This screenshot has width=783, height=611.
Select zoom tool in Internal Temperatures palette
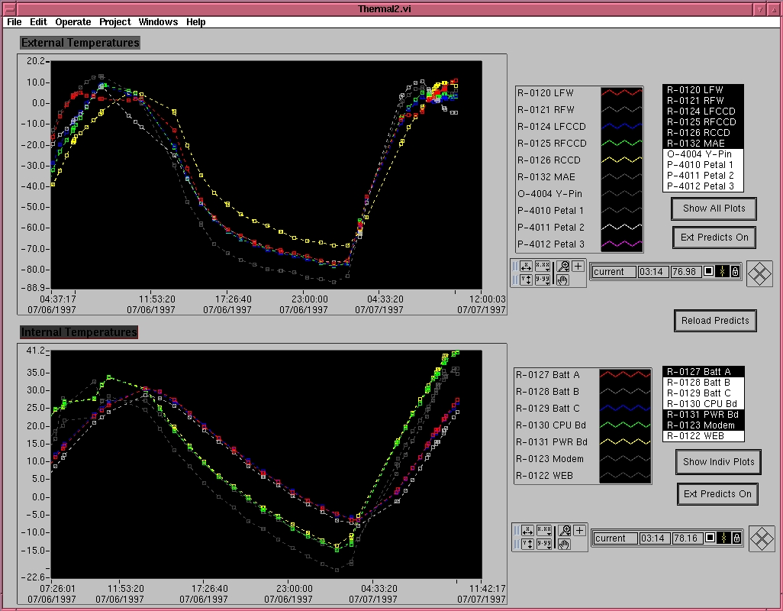pos(565,530)
